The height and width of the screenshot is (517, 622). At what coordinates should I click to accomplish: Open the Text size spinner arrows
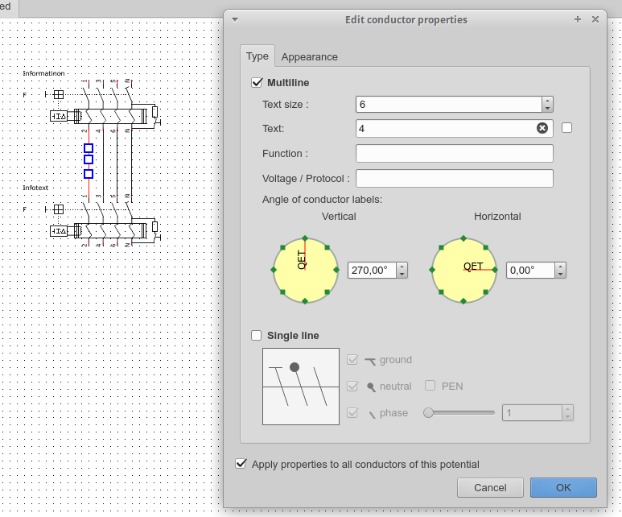click(x=547, y=105)
